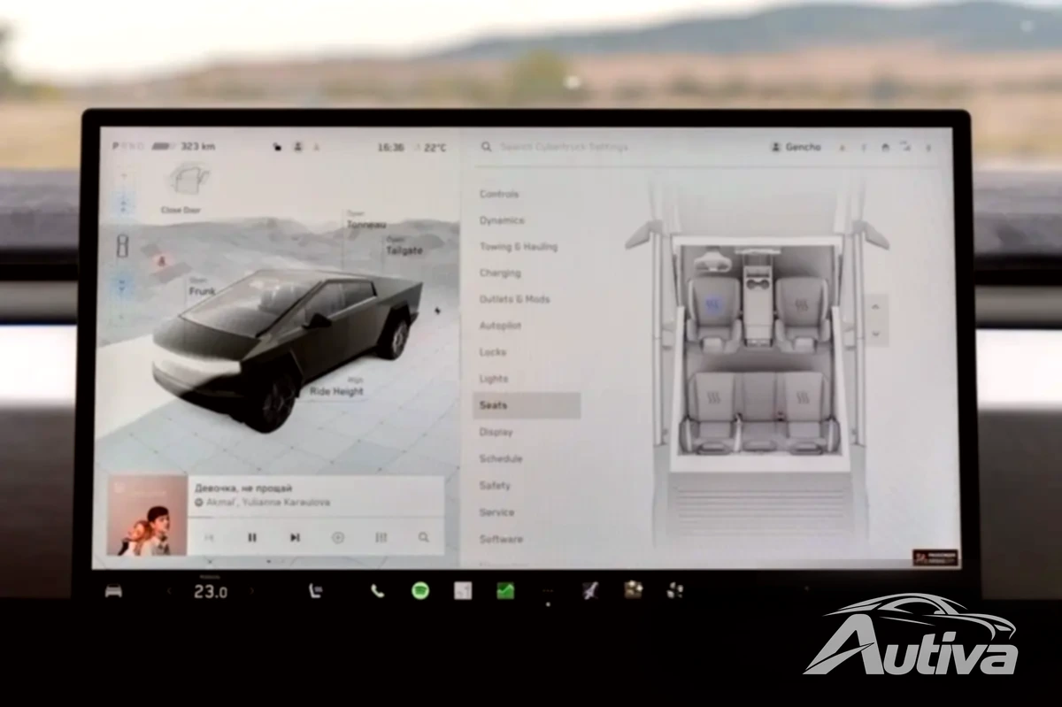1062x707 pixels.
Task: Increase cabin temperature with right chevron
Action: pyautogui.click(x=252, y=592)
